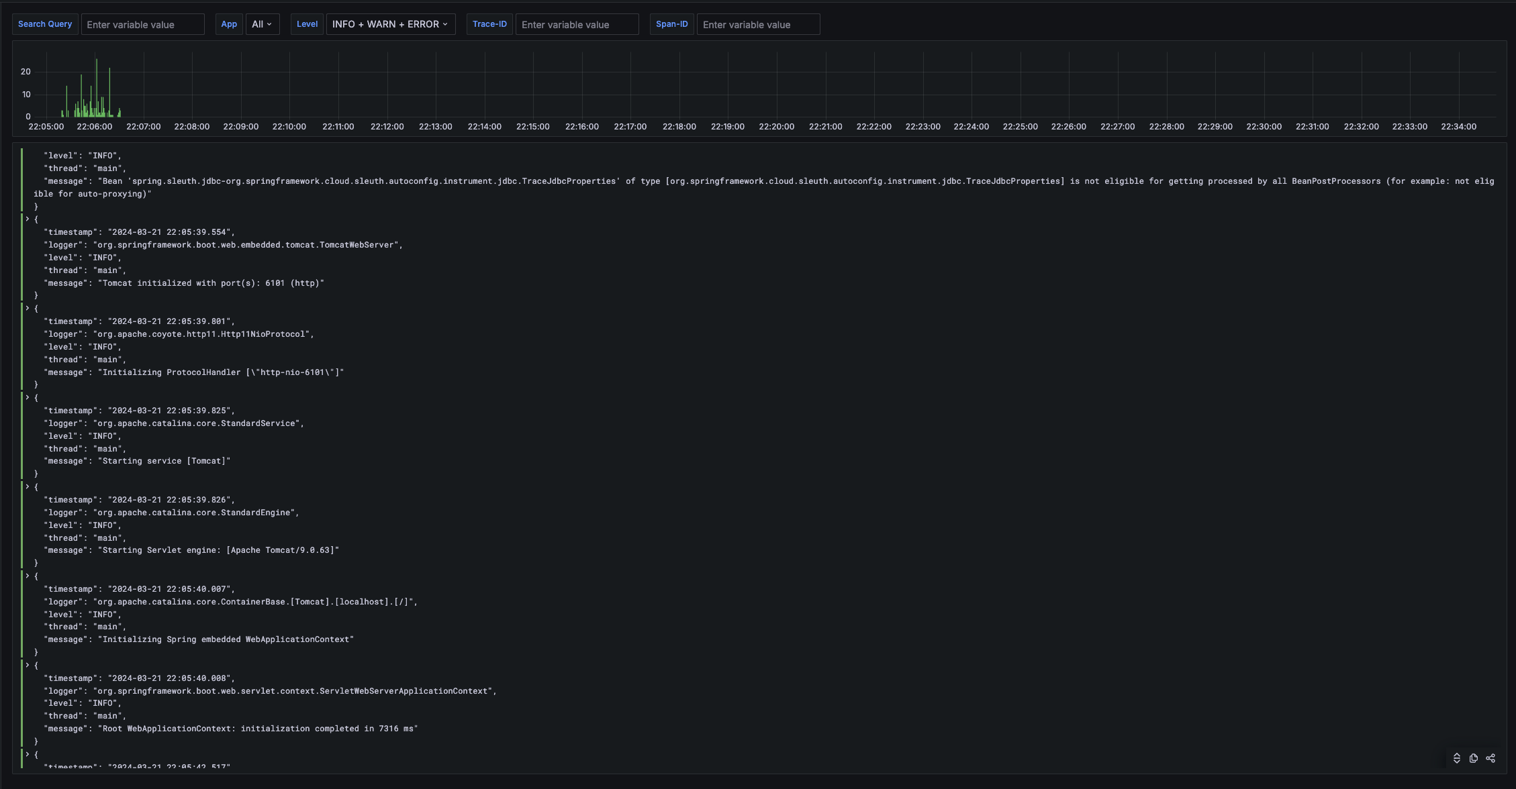Click the Search Query input field
Viewport: 1516px width, 789px height.
(x=142, y=25)
